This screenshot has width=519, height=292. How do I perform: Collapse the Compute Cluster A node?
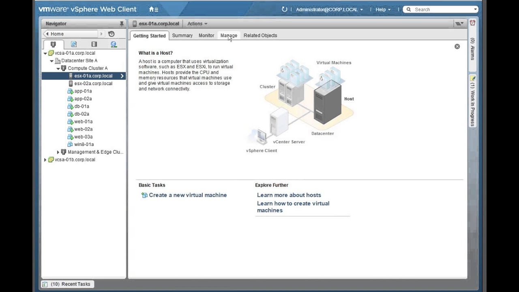(x=58, y=69)
